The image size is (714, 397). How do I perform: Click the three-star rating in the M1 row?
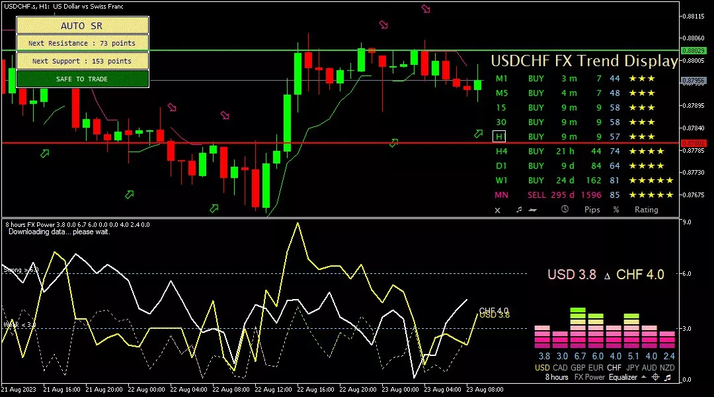point(641,78)
